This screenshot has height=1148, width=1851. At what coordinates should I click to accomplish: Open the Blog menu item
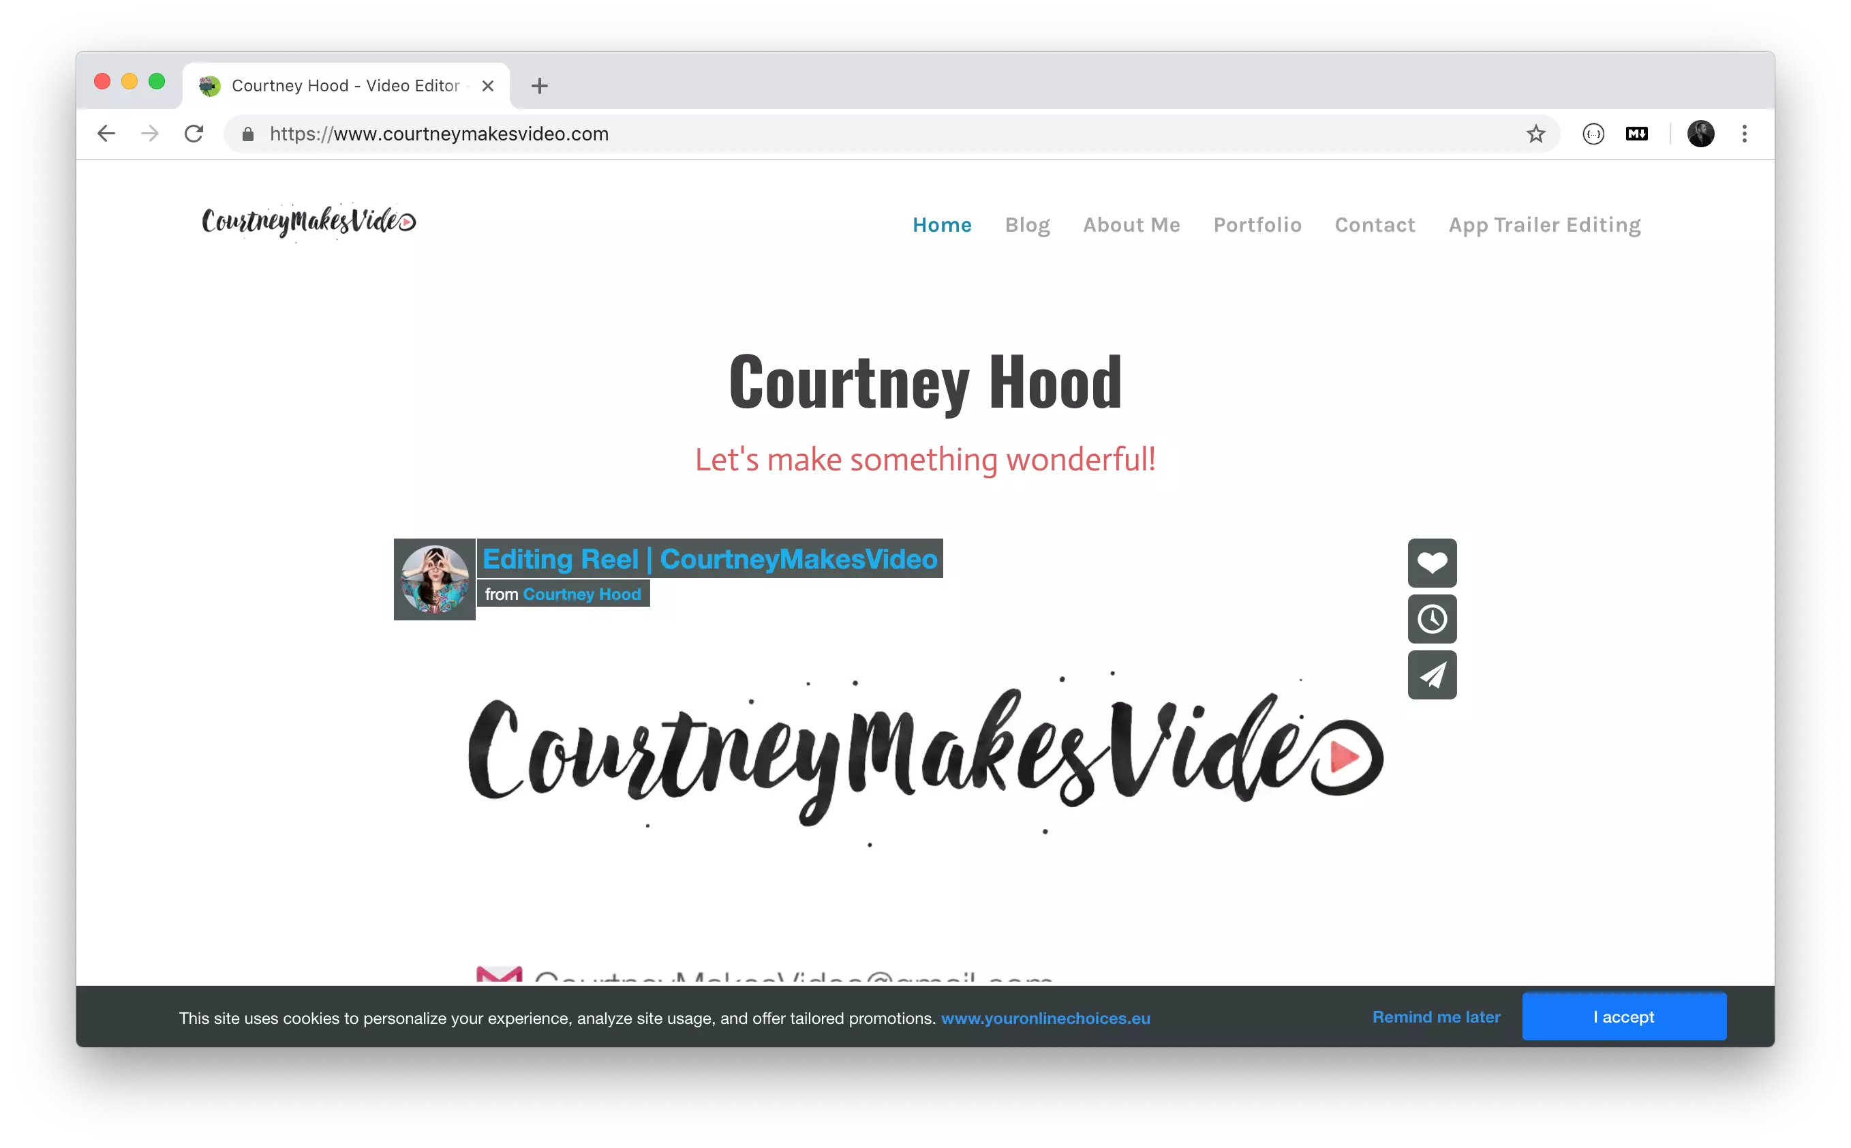pos(1027,226)
